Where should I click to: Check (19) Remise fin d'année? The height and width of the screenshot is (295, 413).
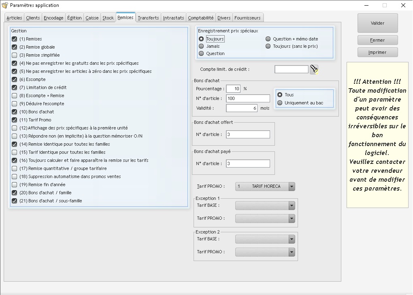[x=15, y=185]
